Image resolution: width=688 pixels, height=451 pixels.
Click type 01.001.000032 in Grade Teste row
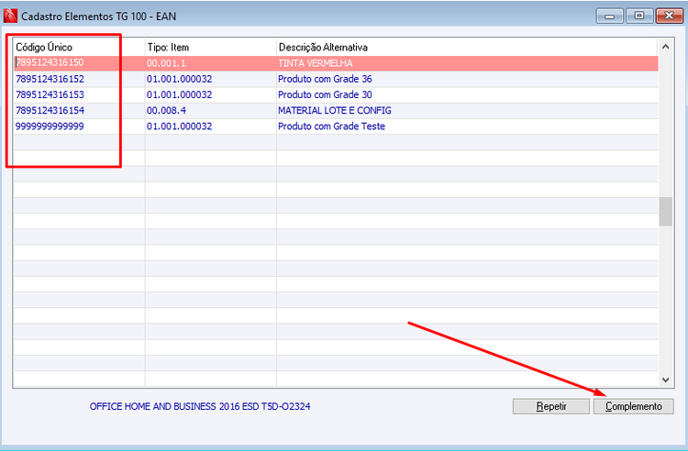(179, 126)
